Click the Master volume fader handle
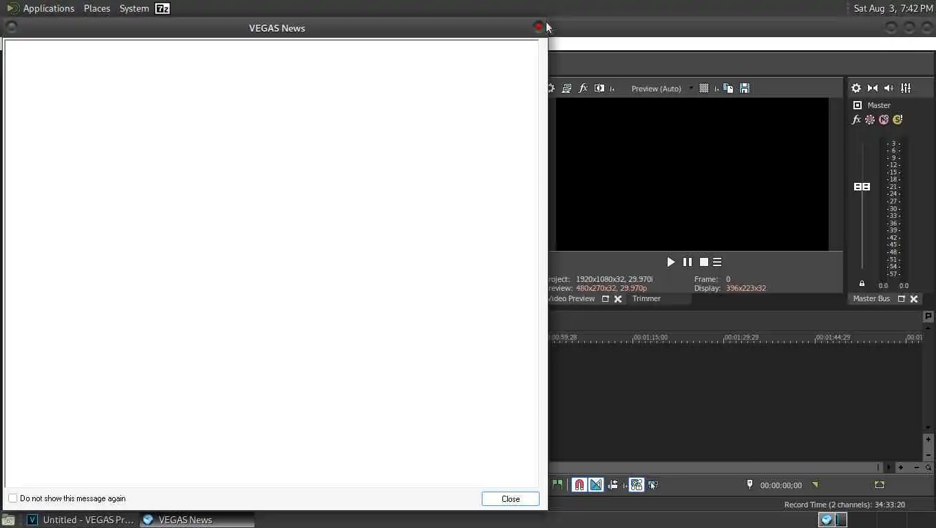 [x=862, y=186]
